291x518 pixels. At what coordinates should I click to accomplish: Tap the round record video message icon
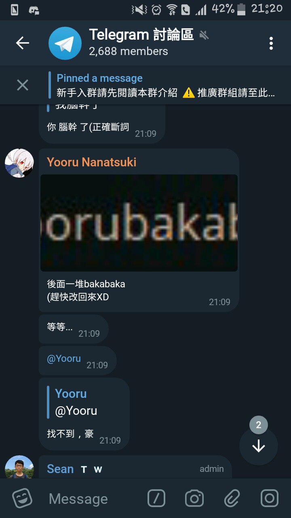[270, 498]
